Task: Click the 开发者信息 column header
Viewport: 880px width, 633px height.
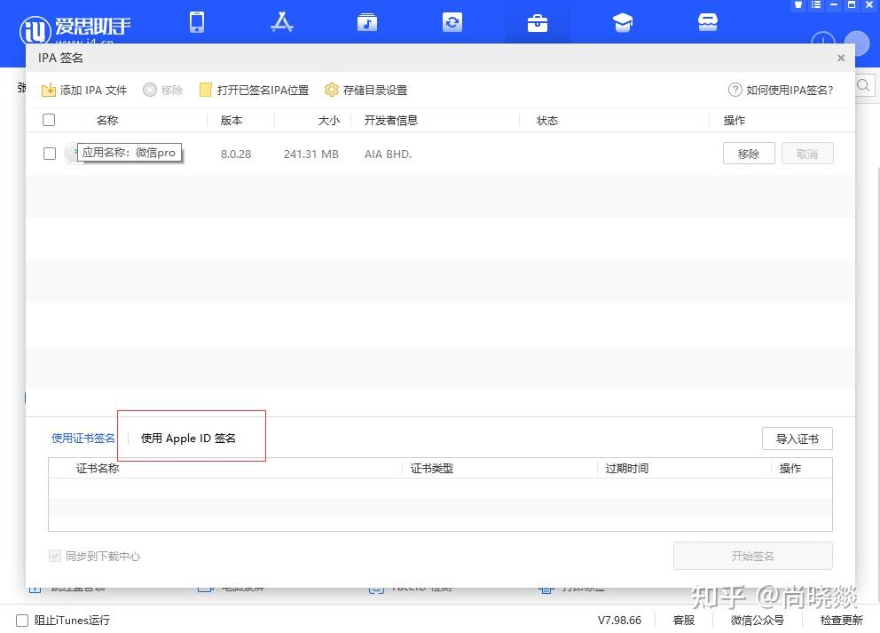Action: click(x=390, y=120)
